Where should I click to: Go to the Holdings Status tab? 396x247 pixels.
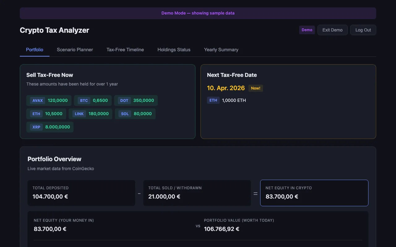174,50
